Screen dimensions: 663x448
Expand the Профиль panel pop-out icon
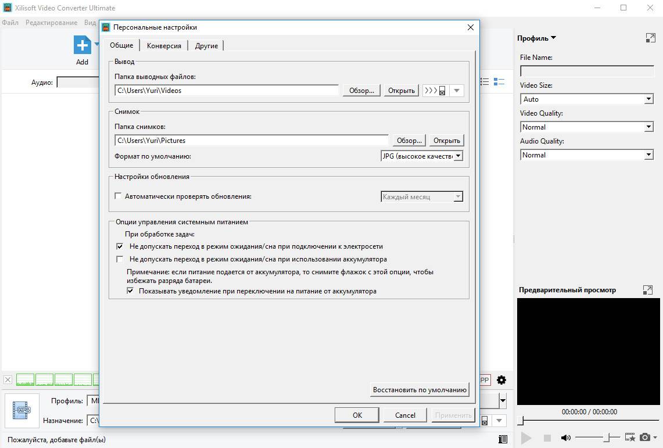tap(650, 38)
